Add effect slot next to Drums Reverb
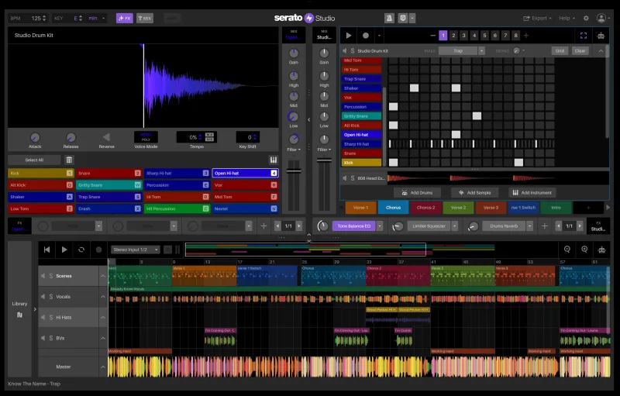This screenshot has width=620, height=396. tap(545, 226)
